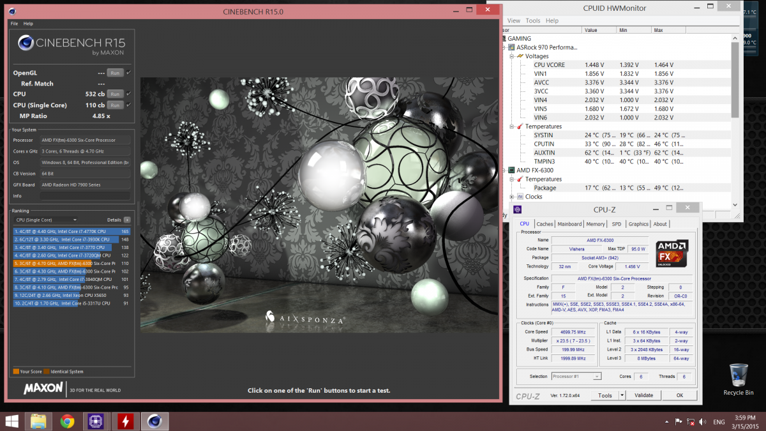Open the Processor #1 selection dropdown
This screenshot has height=431, width=766.
(576, 377)
